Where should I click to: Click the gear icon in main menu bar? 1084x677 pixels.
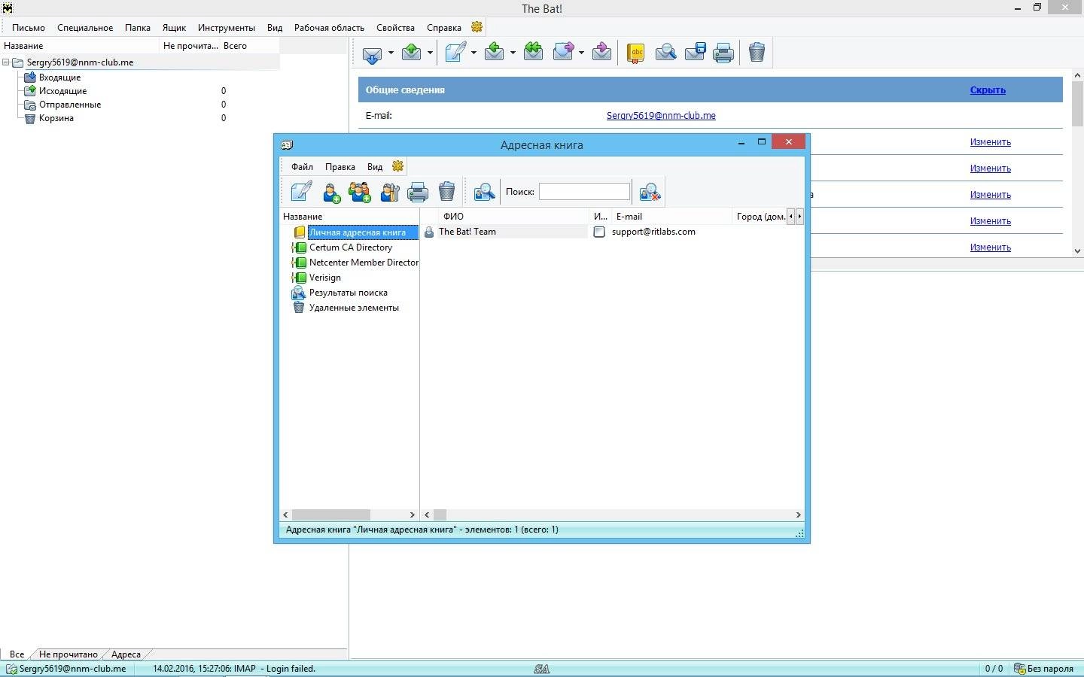pyautogui.click(x=477, y=27)
